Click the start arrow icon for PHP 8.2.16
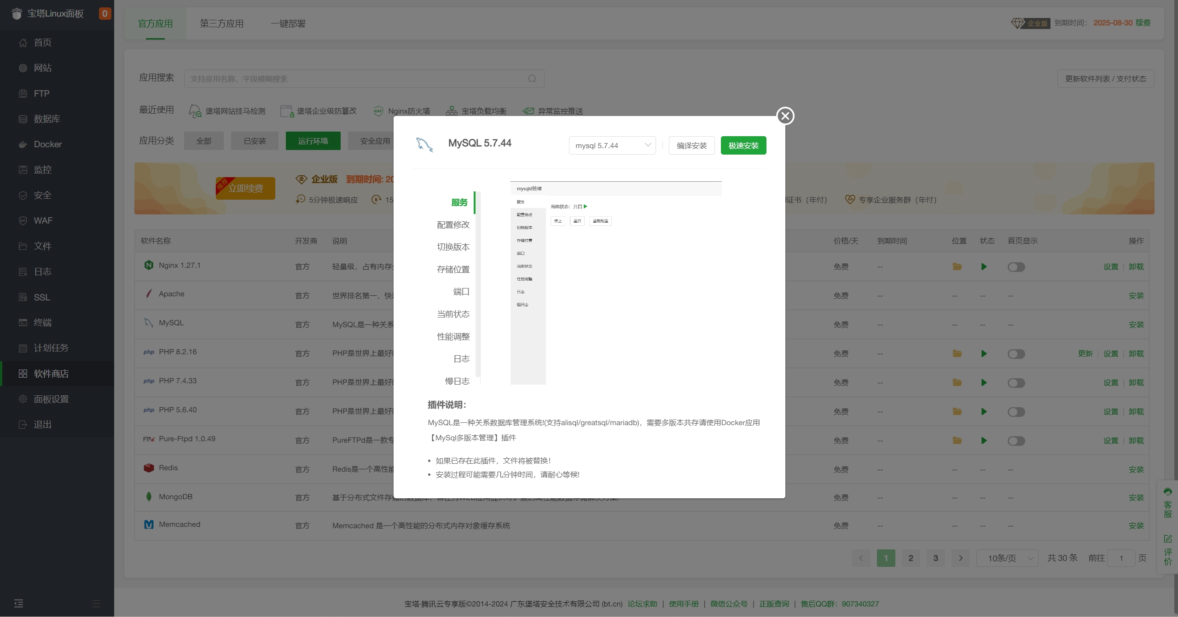The width and height of the screenshot is (1178, 617). point(984,353)
